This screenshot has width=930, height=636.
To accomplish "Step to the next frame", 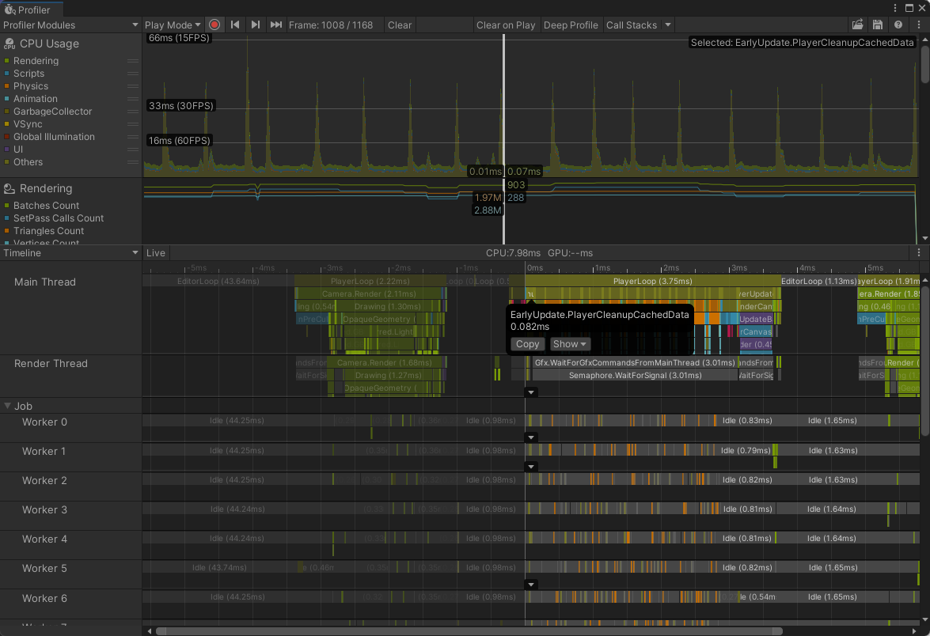I will pyautogui.click(x=256, y=25).
